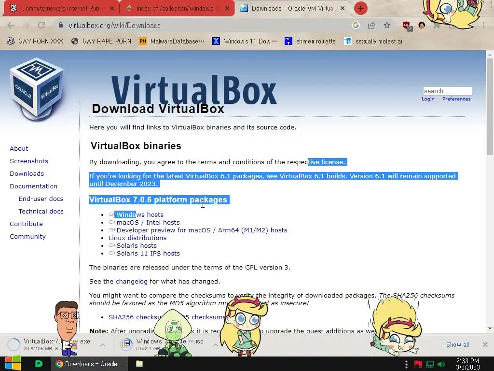Open the SHA256 checksums link
494x371 pixels.
tap(136, 317)
